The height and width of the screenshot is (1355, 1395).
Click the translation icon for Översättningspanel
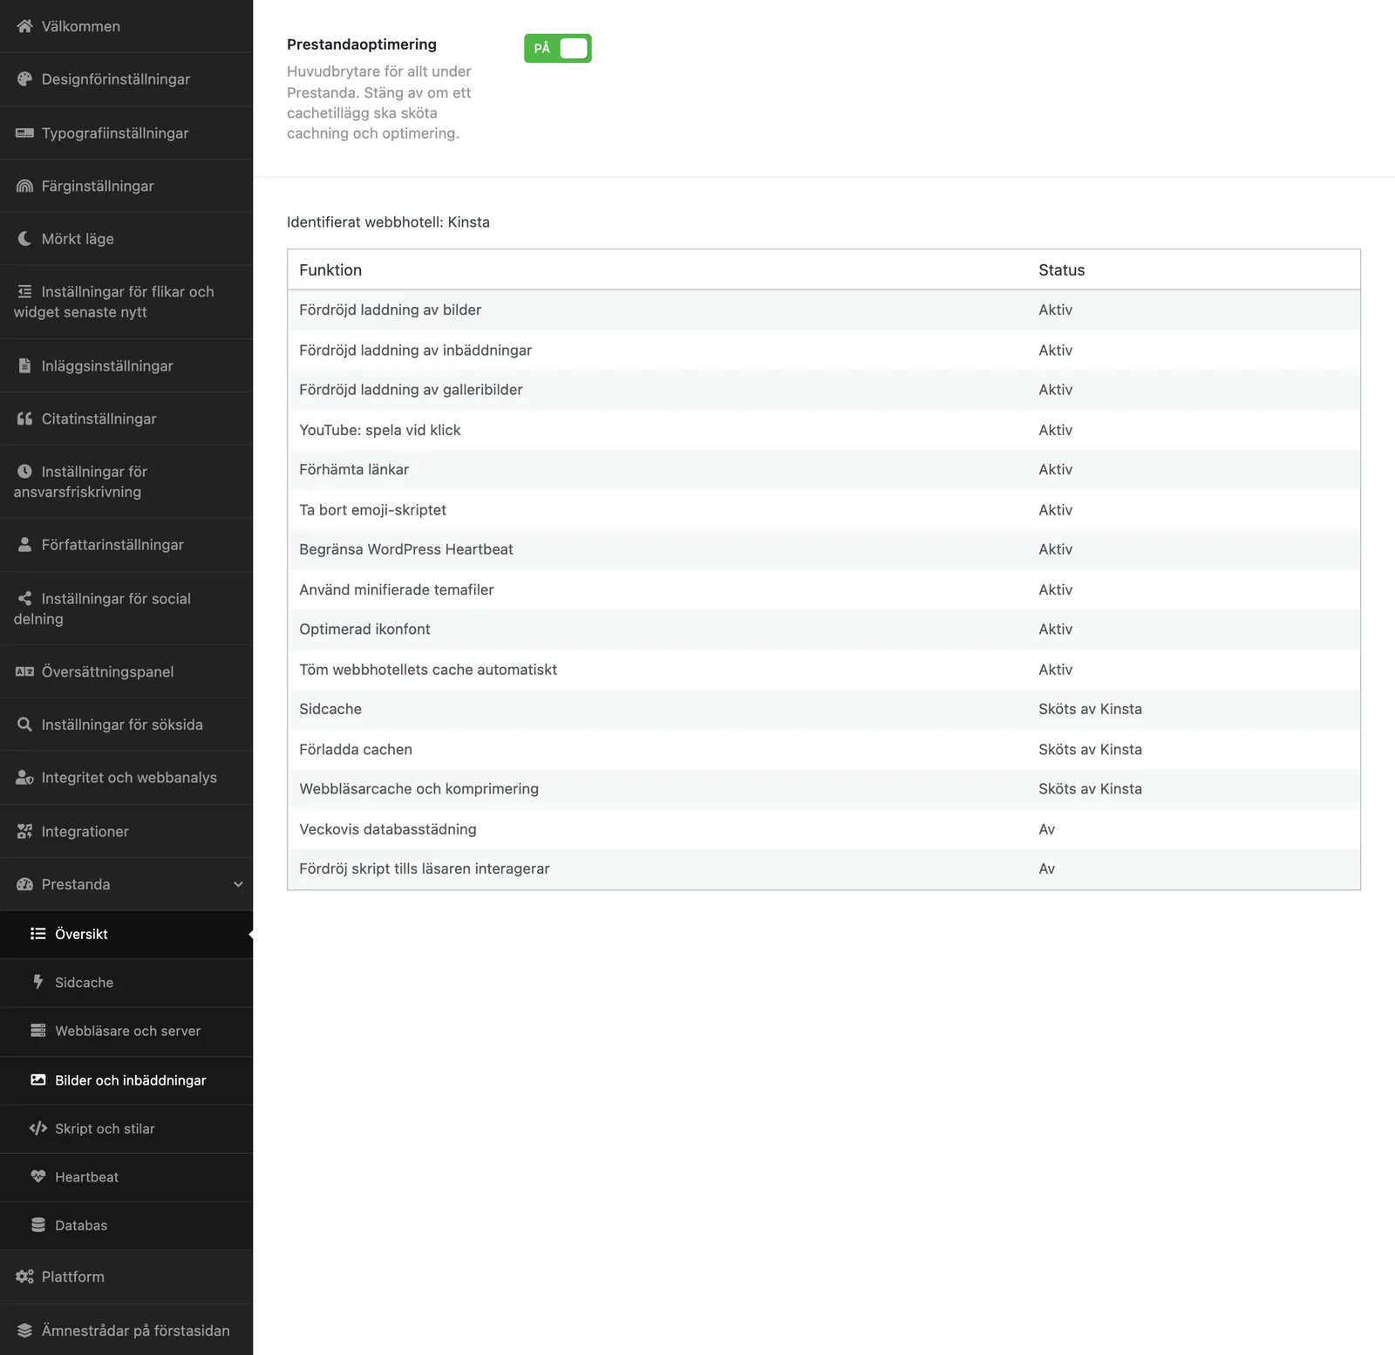(x=24, y=672)
